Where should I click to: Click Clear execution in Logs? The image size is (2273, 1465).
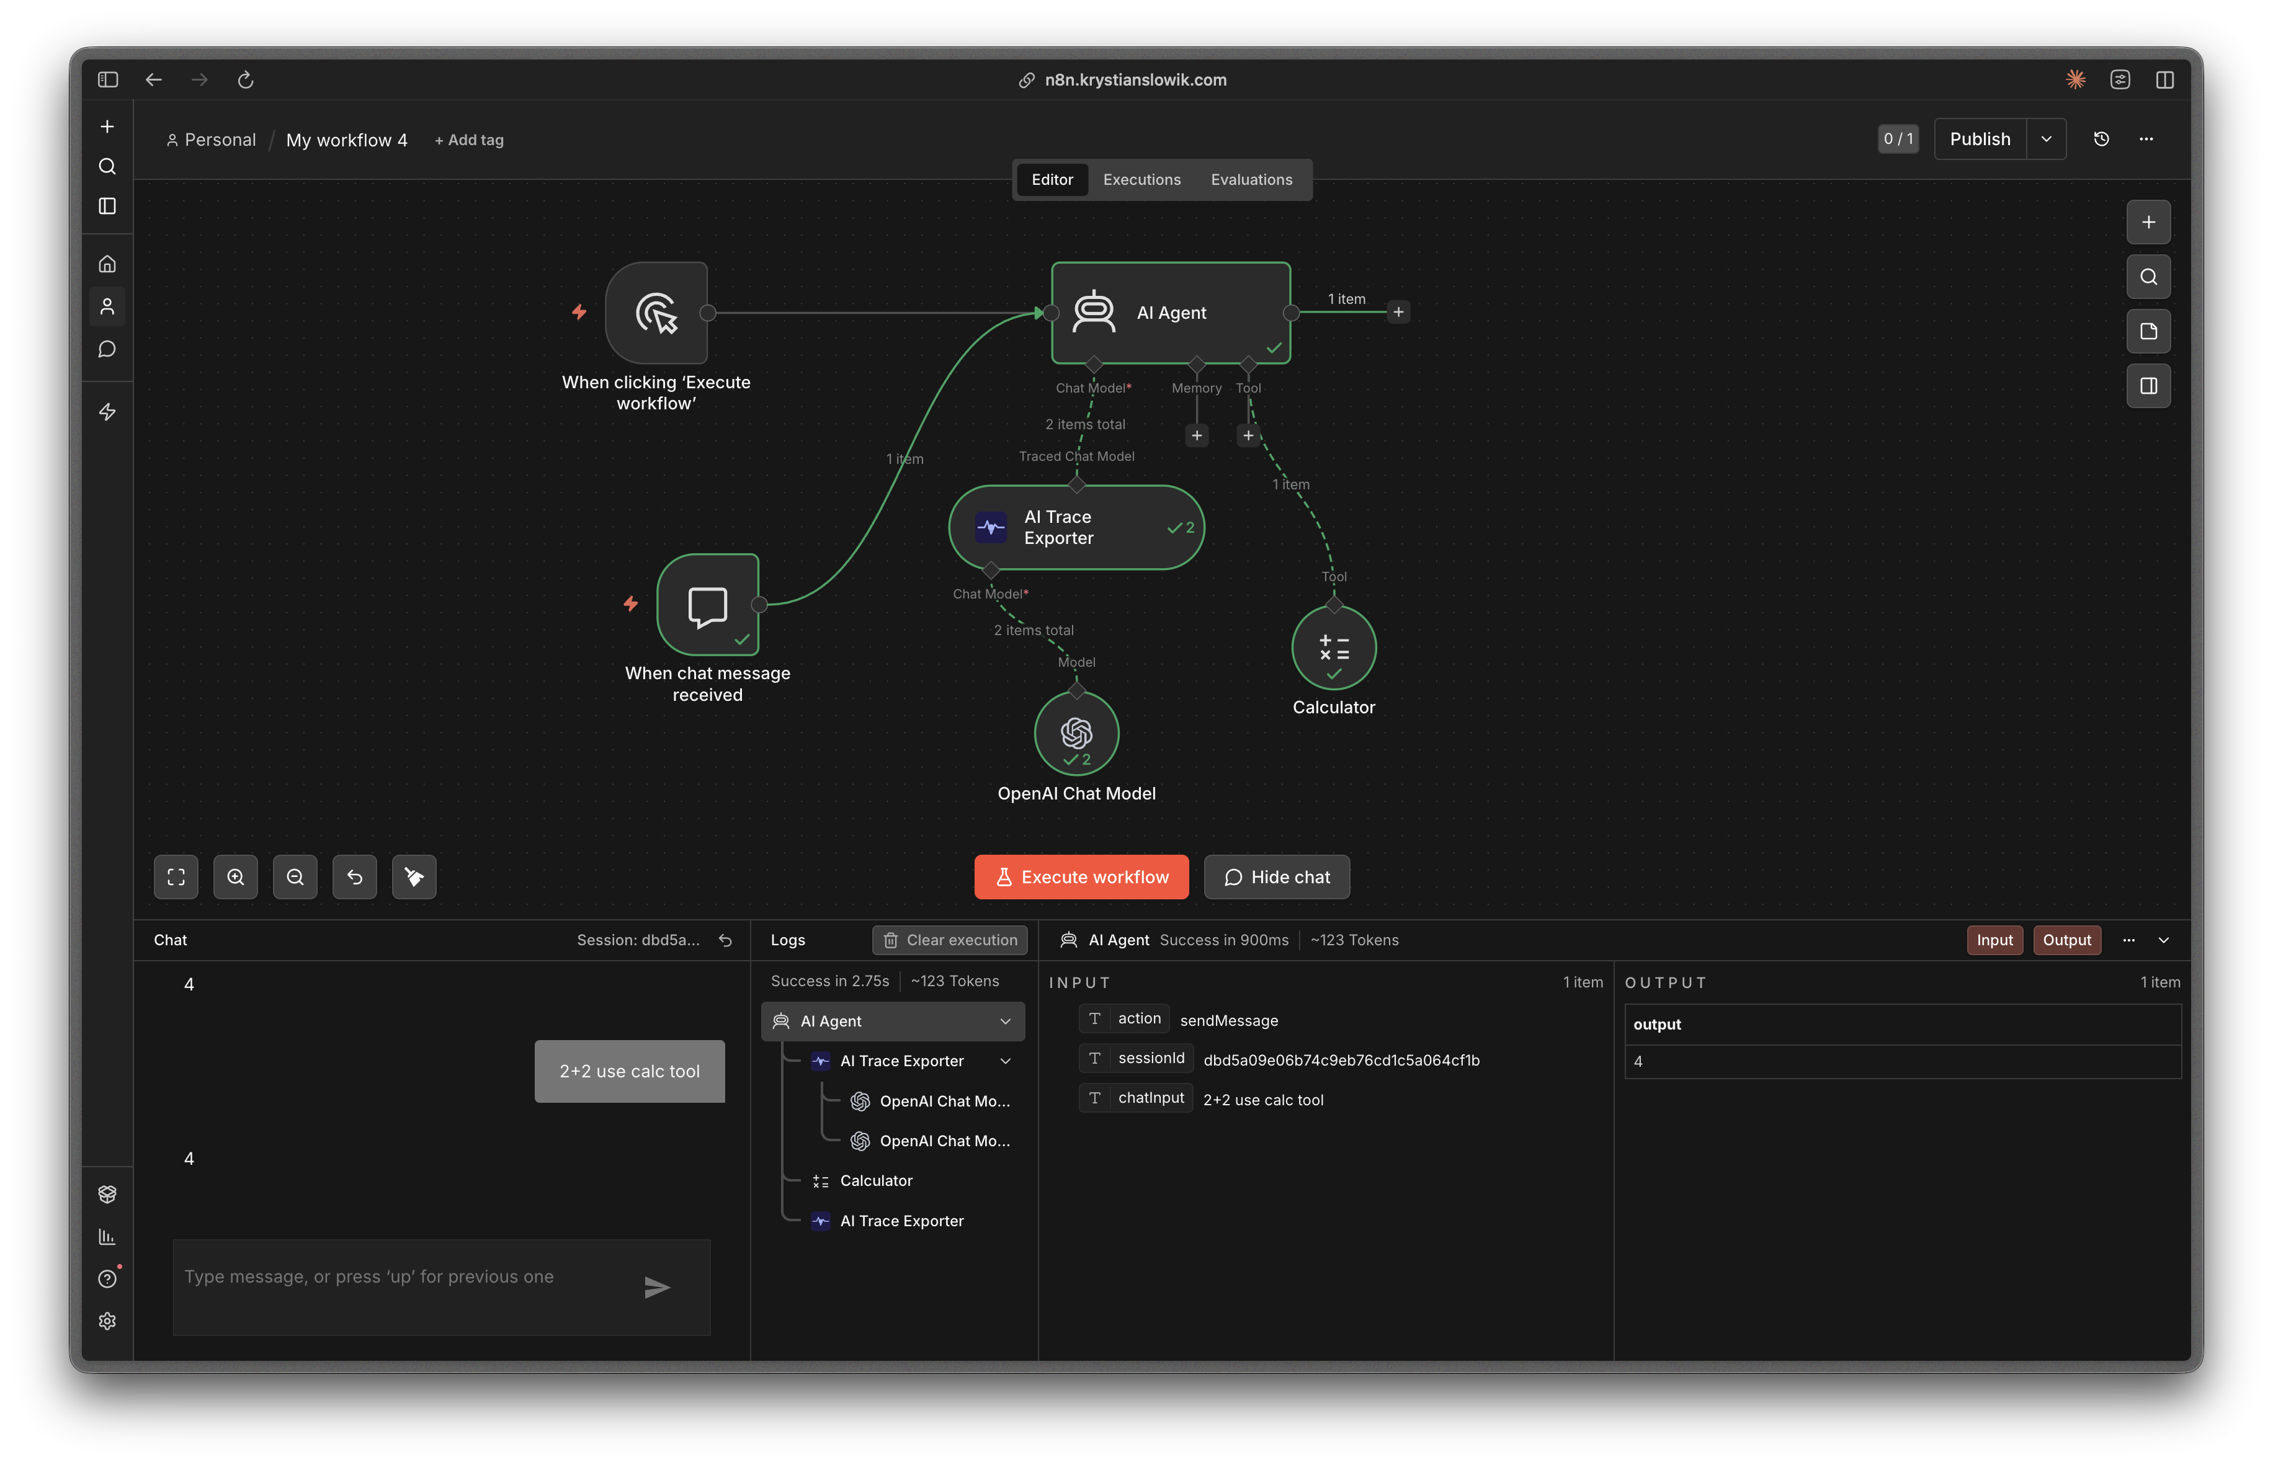950,940
